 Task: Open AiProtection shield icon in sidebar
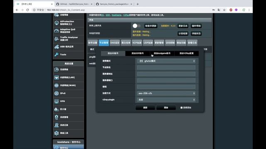tap(57, 23)
